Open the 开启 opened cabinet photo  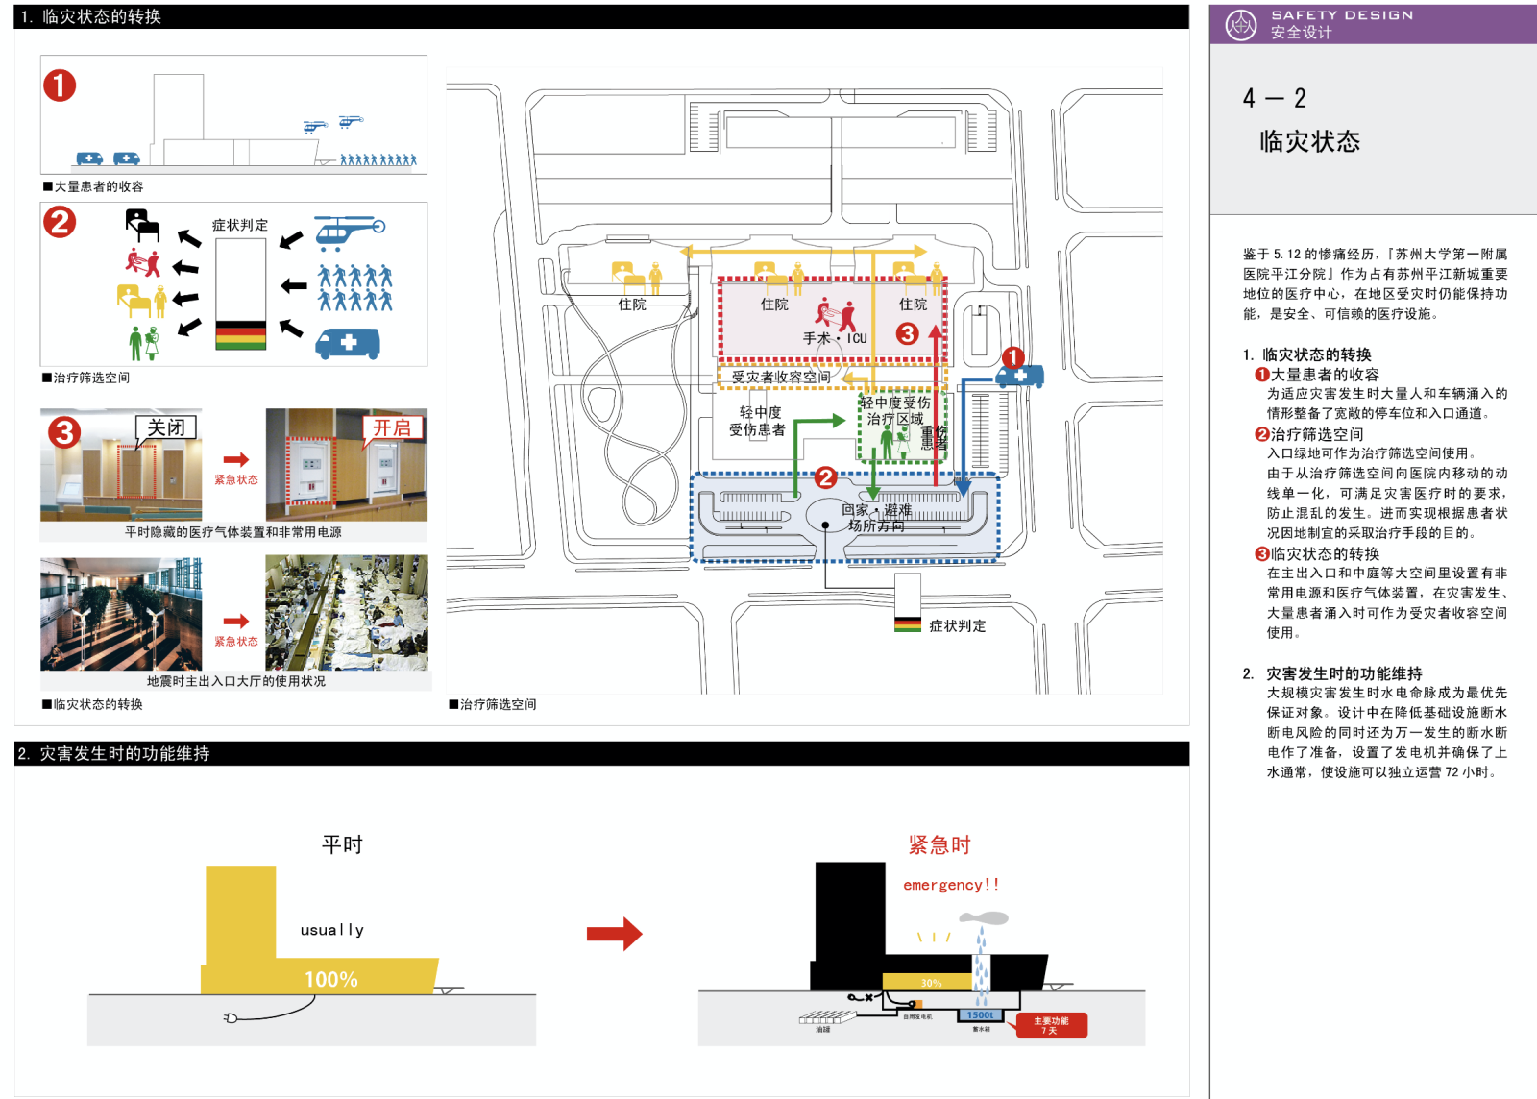point(347,465)
